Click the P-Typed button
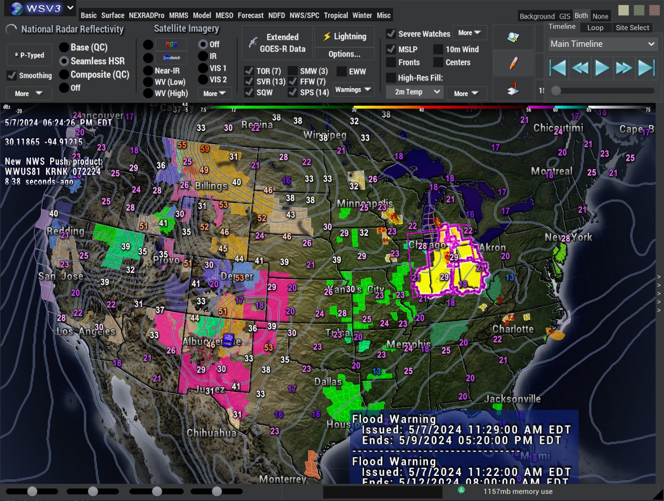 tap(29, 55)
